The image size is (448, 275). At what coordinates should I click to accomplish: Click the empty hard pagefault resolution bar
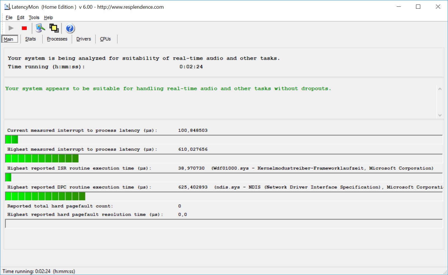click(224, 224)
